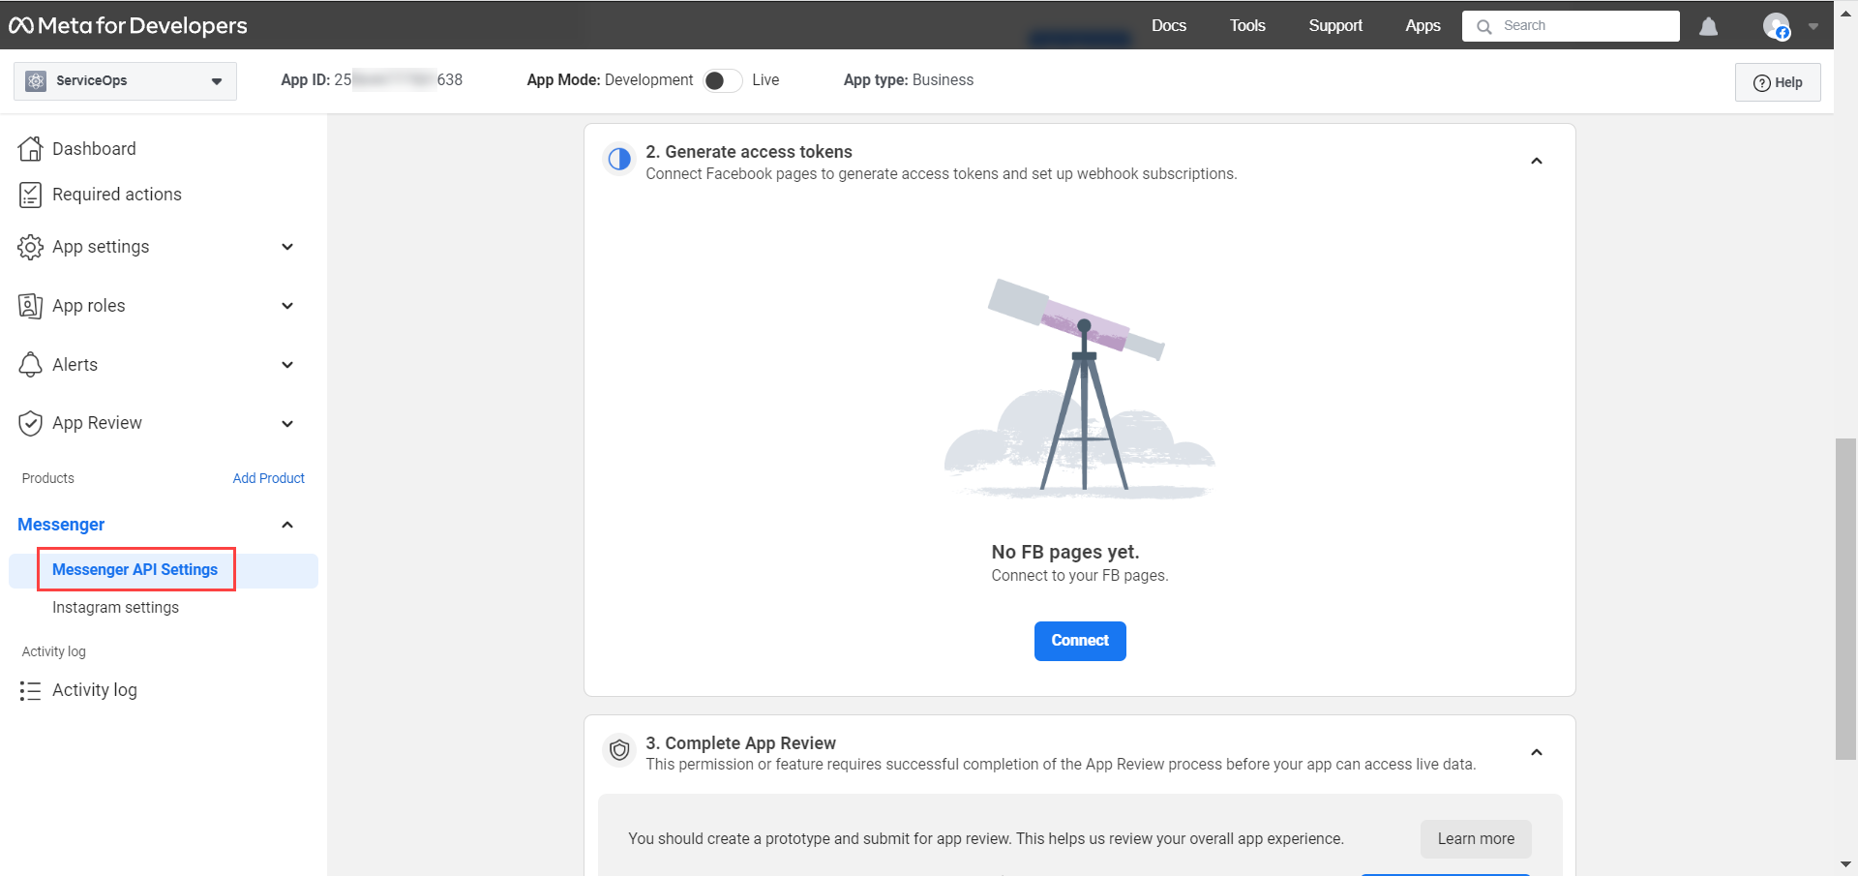Open the Docs menu item
The image size is (1858, 876).
point(1168,26)
